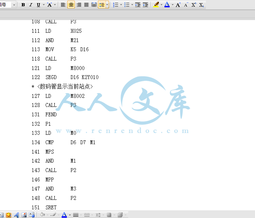Justify paragraph text
Viewport: 255px width, 218px height.
(86, 5)
